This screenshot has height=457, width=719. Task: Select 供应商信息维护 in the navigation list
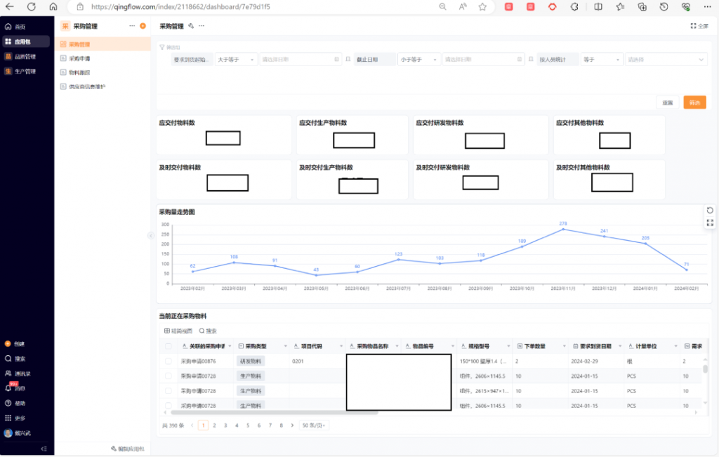click(x=103, y=86)
